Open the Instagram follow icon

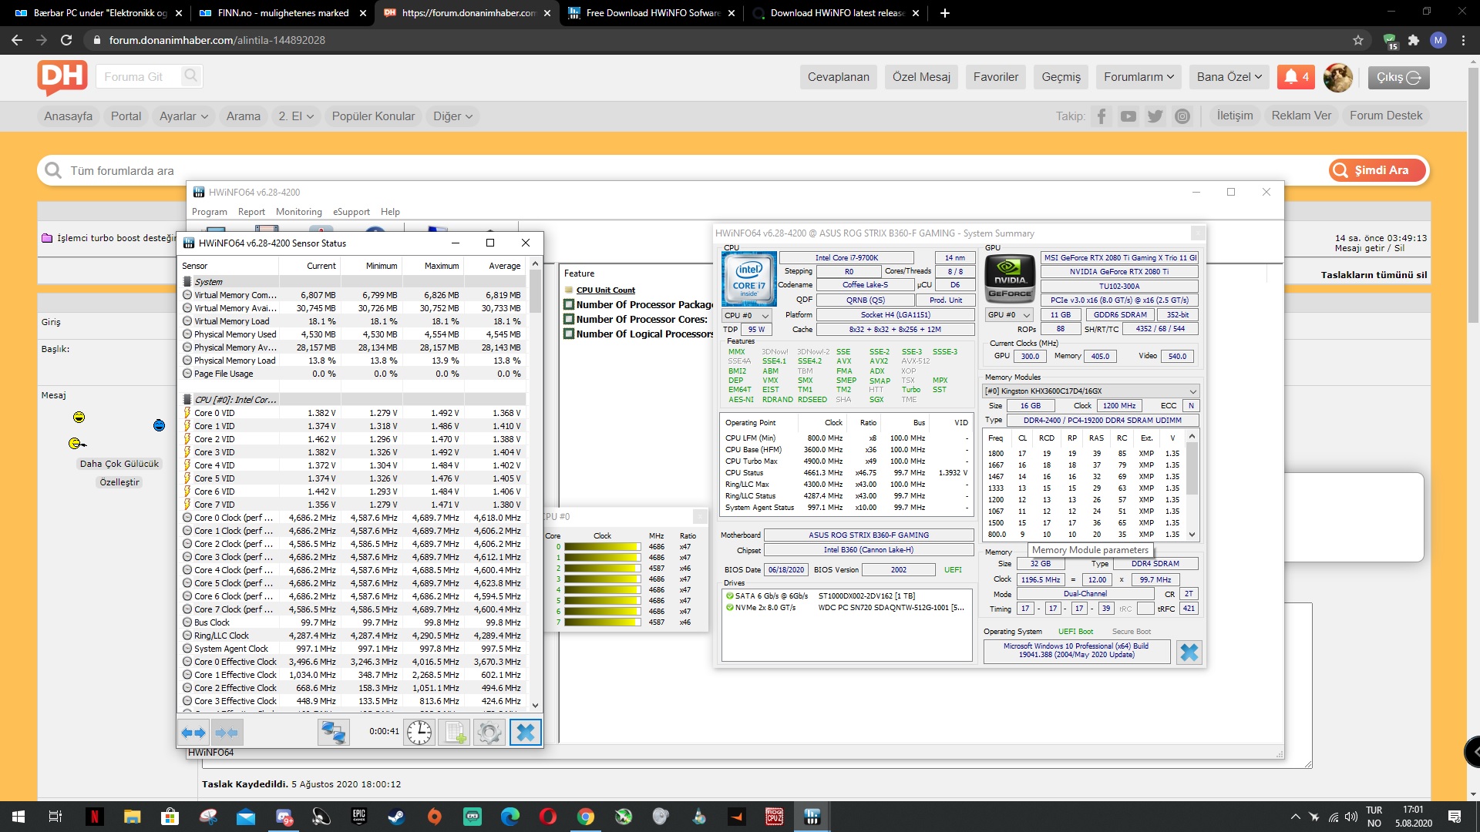(1182, 116)
